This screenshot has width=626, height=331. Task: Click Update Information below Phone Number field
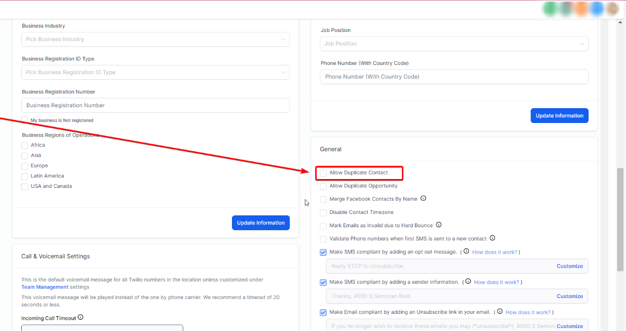(x=560, y=116)
